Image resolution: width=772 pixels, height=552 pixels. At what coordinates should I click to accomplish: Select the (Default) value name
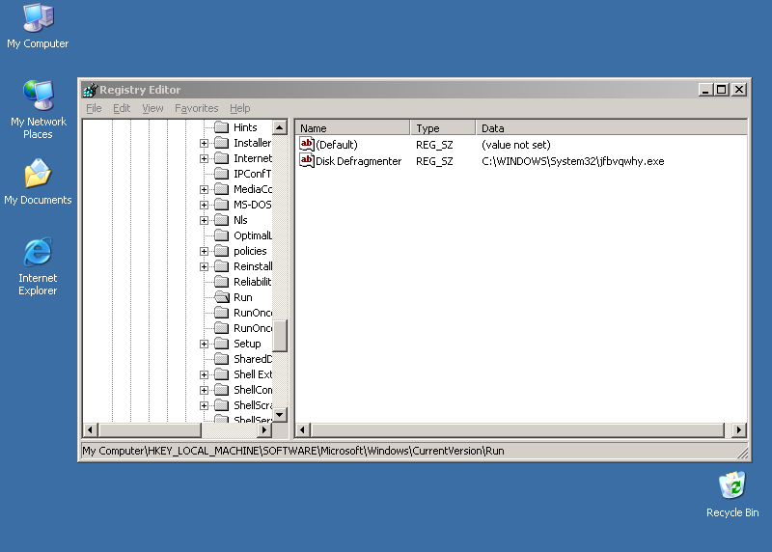coord(337,145)
